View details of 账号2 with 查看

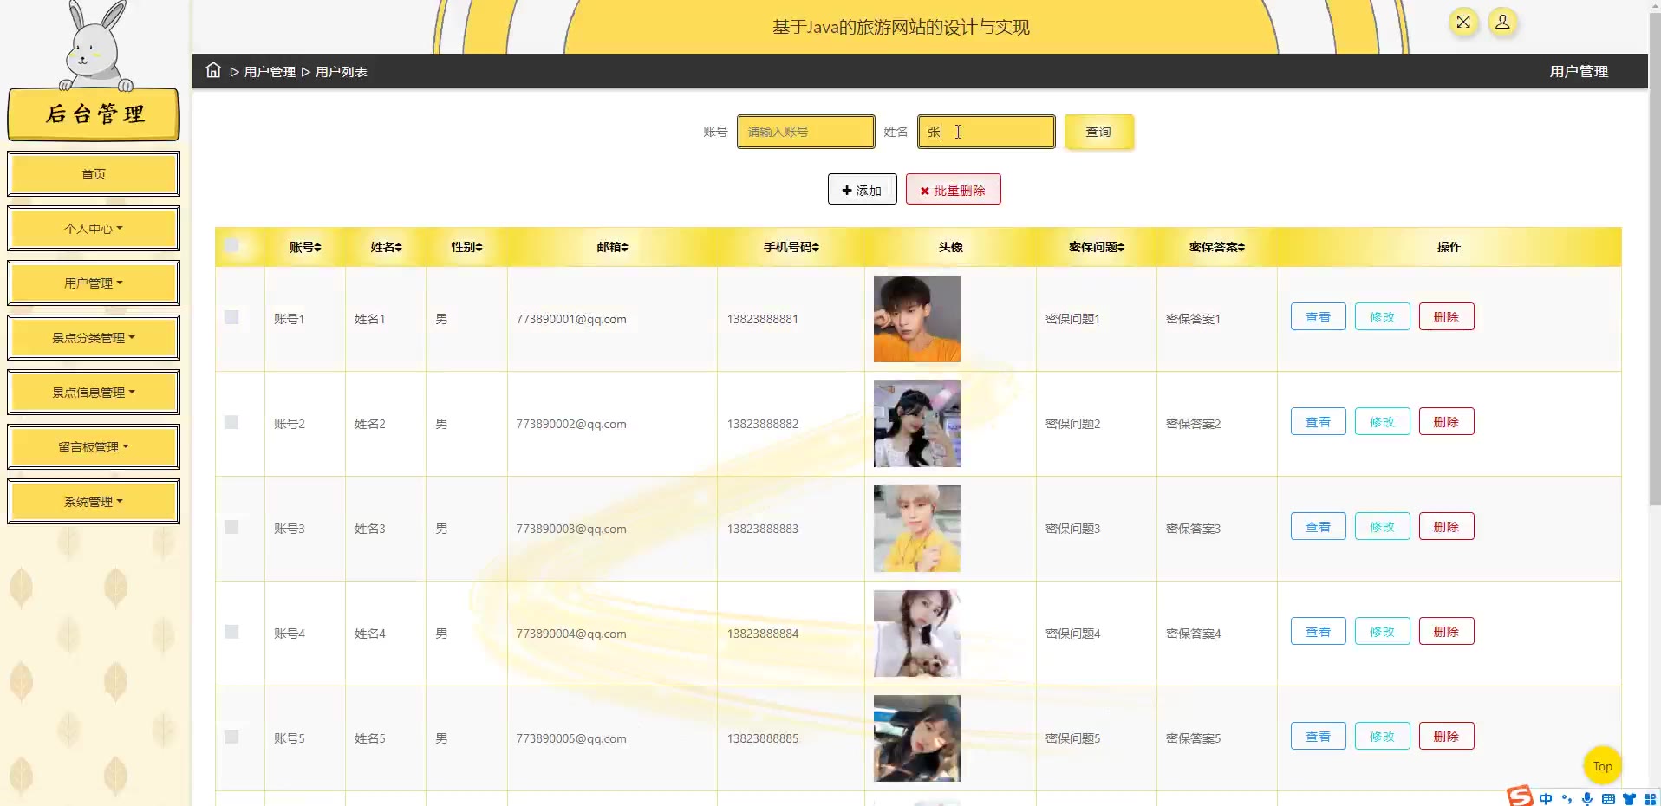pos(1318,421)
